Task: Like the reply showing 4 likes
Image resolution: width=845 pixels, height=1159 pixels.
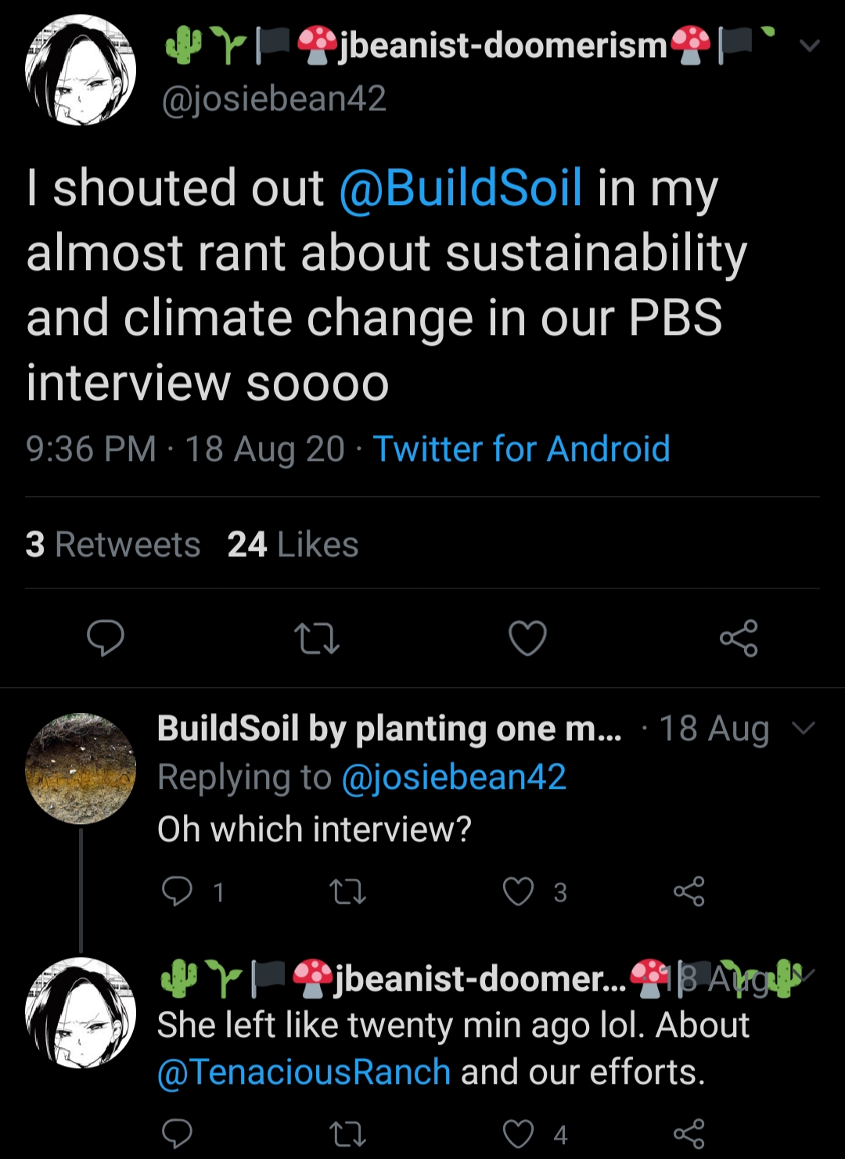Action: pos(518,1134)
